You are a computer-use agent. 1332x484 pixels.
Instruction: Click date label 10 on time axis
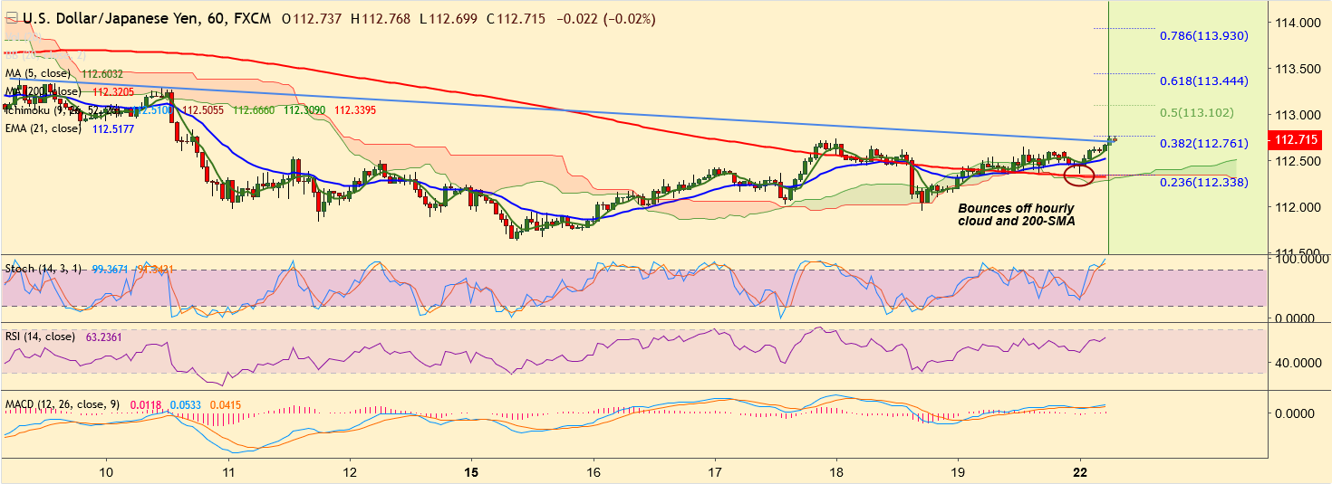click(106, 472)
